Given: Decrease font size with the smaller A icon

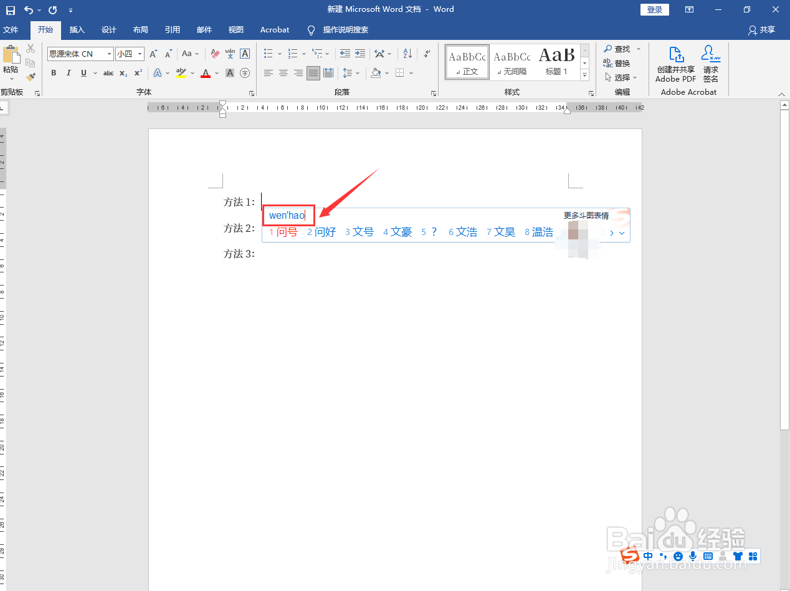Looking at the screenshot, I should pyautogui.click(x=168, y=54).
